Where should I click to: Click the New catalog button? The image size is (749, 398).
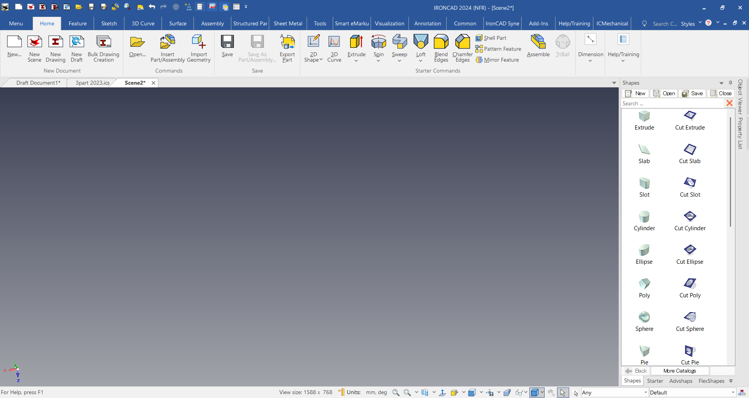point(636,93)
